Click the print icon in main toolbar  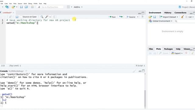[32, 7]
